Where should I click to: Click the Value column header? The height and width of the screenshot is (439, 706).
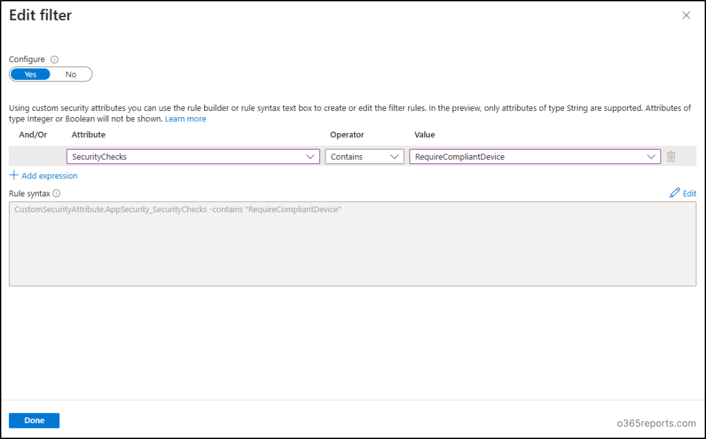point(425,134)
